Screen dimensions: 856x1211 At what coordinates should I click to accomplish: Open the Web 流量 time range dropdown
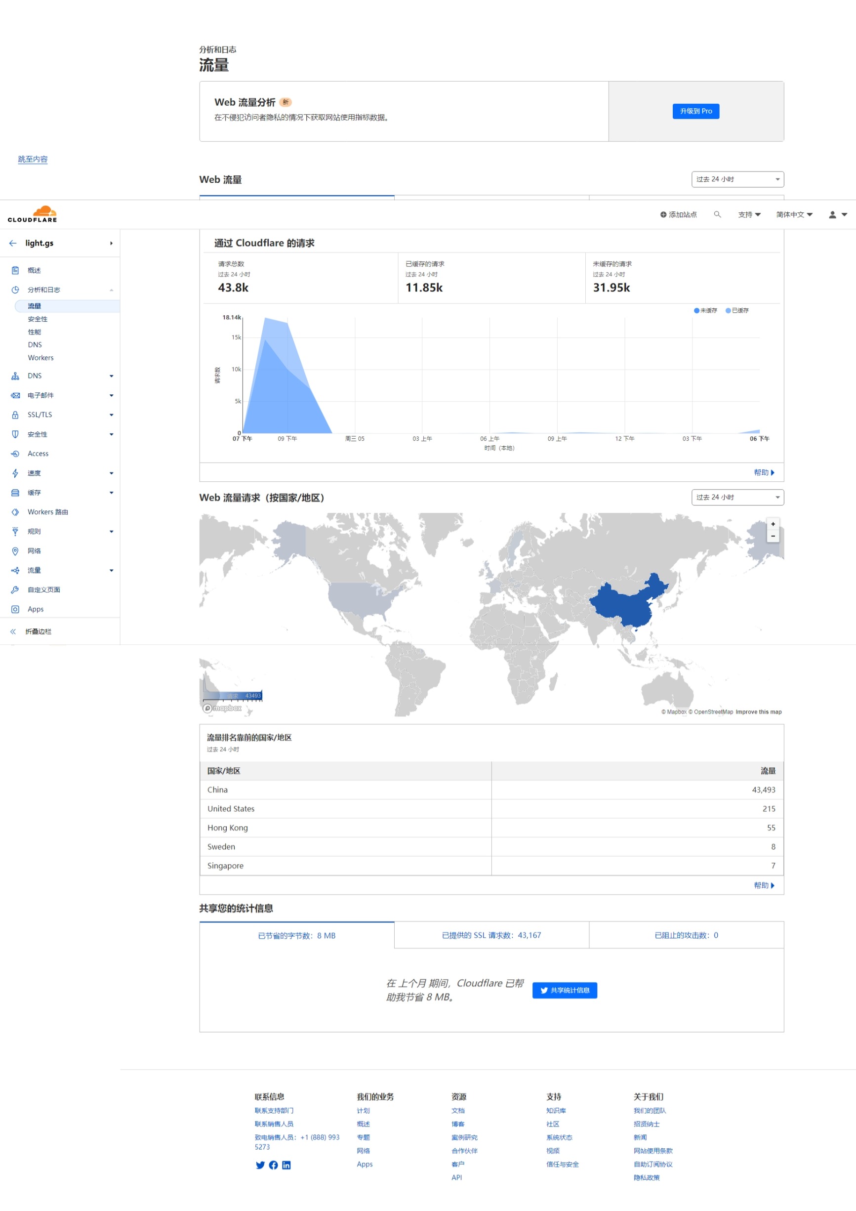coord(737,179)
